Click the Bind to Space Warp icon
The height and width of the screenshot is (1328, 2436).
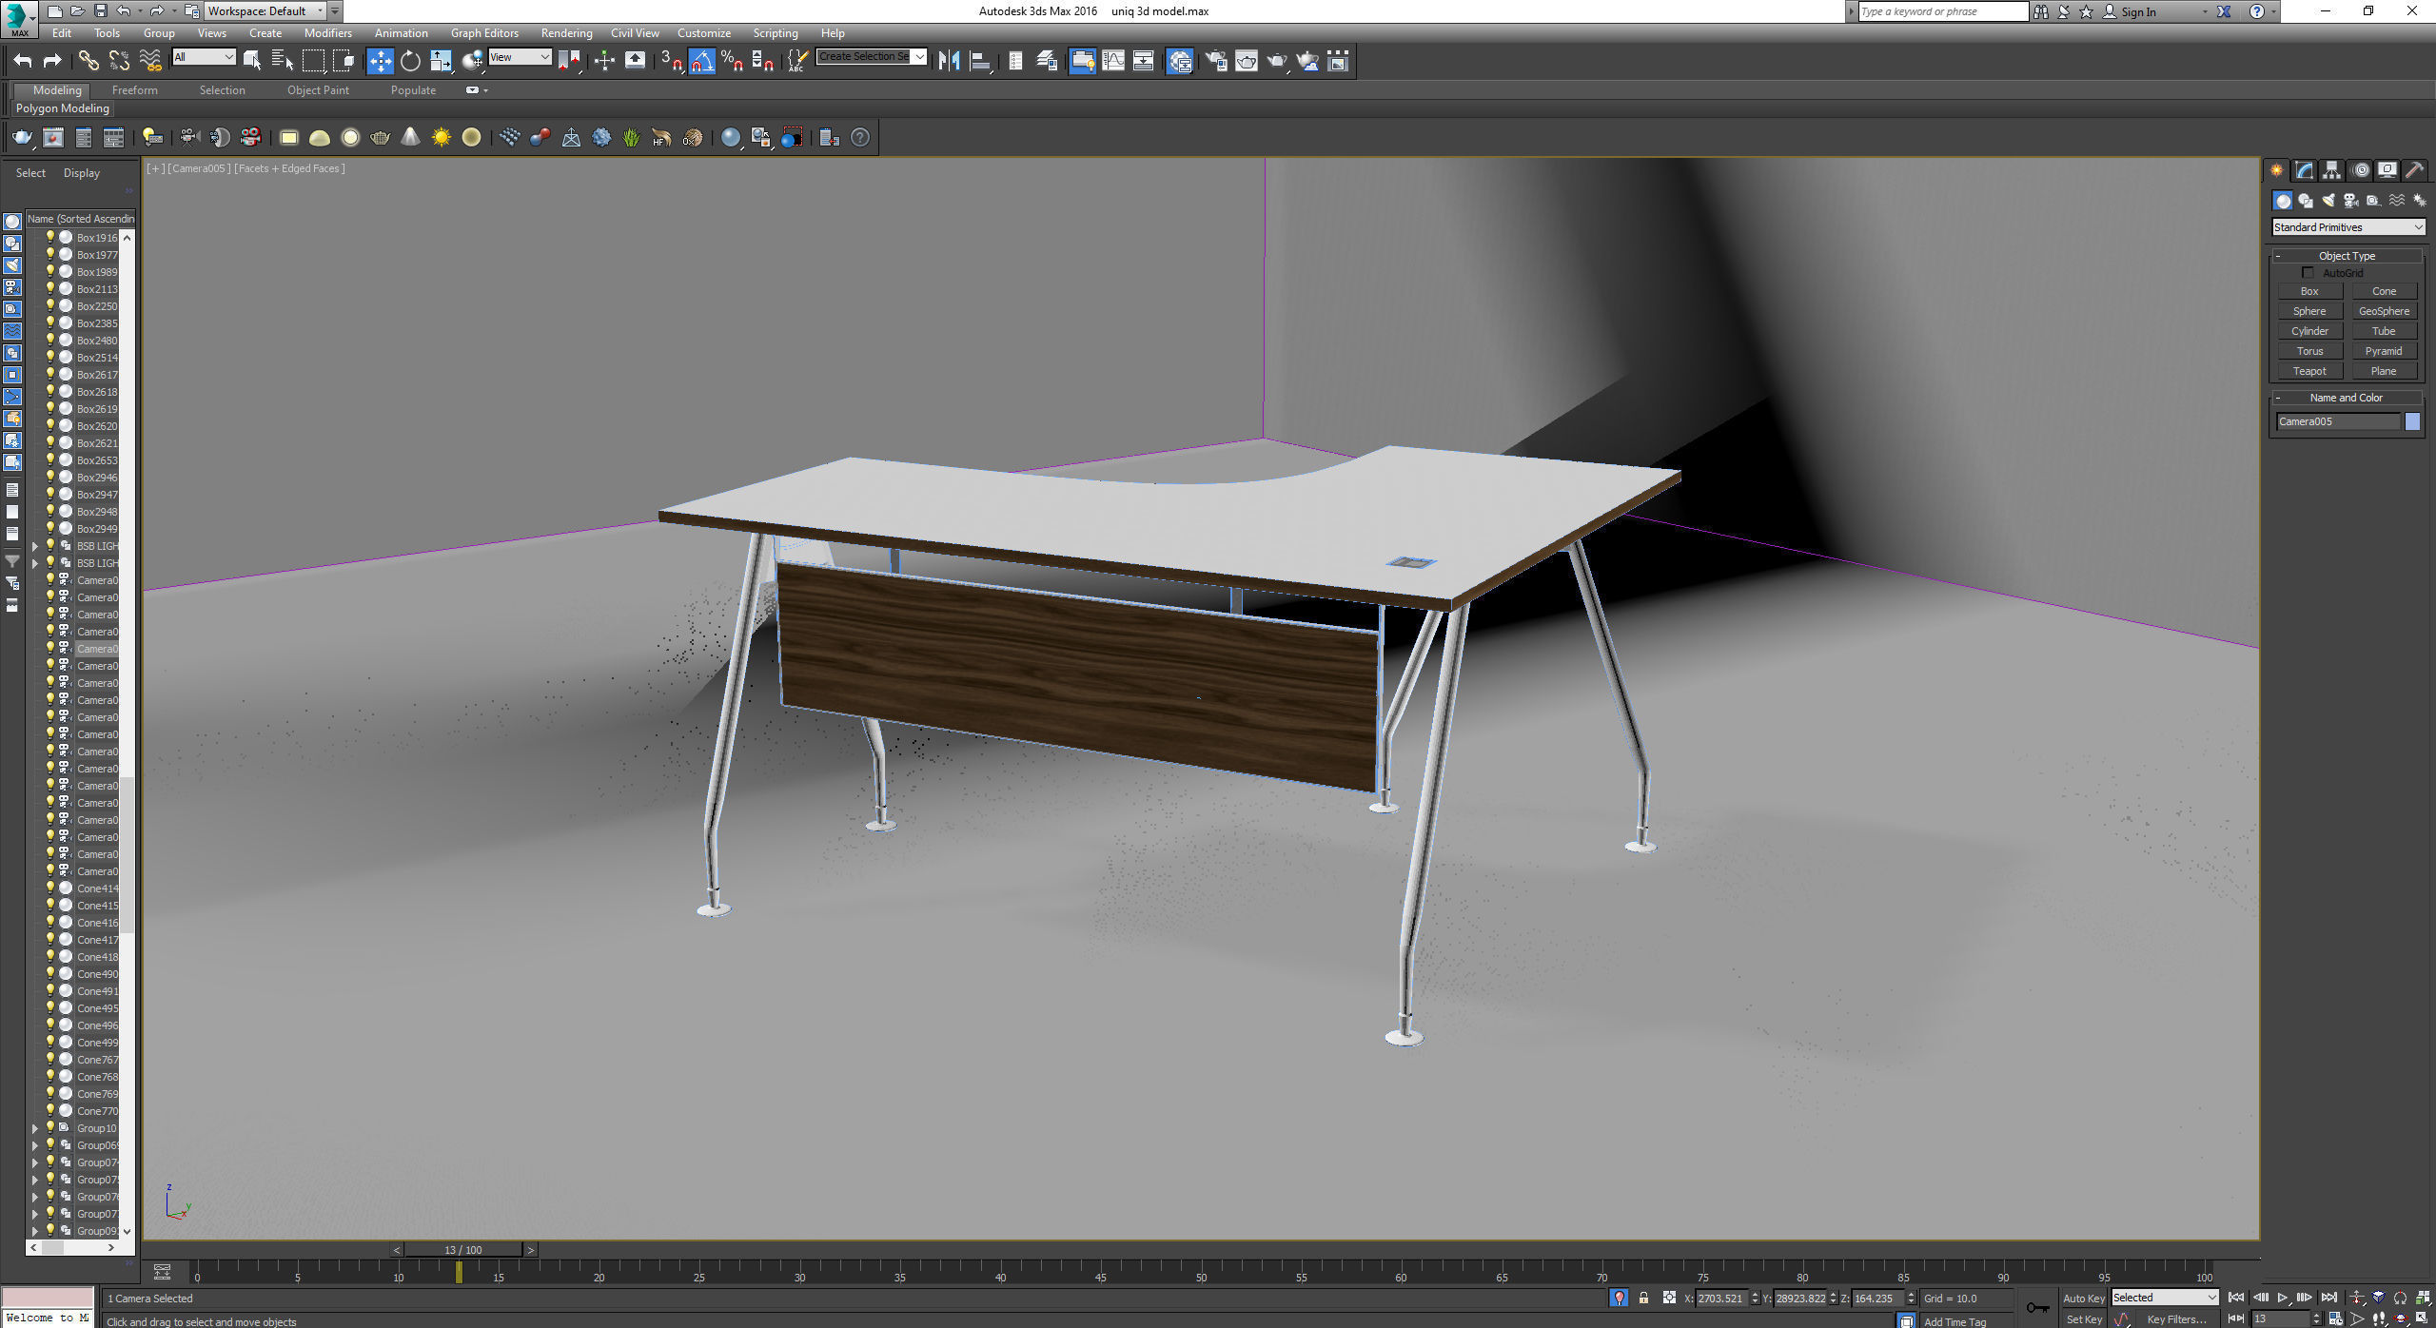tap(150, 61)
